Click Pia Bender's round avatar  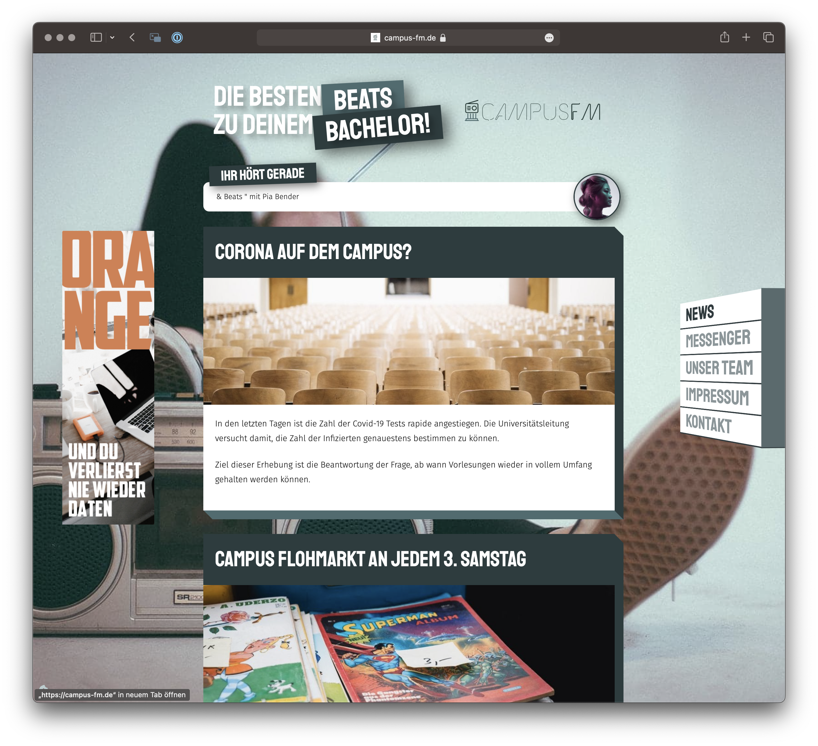597,197
